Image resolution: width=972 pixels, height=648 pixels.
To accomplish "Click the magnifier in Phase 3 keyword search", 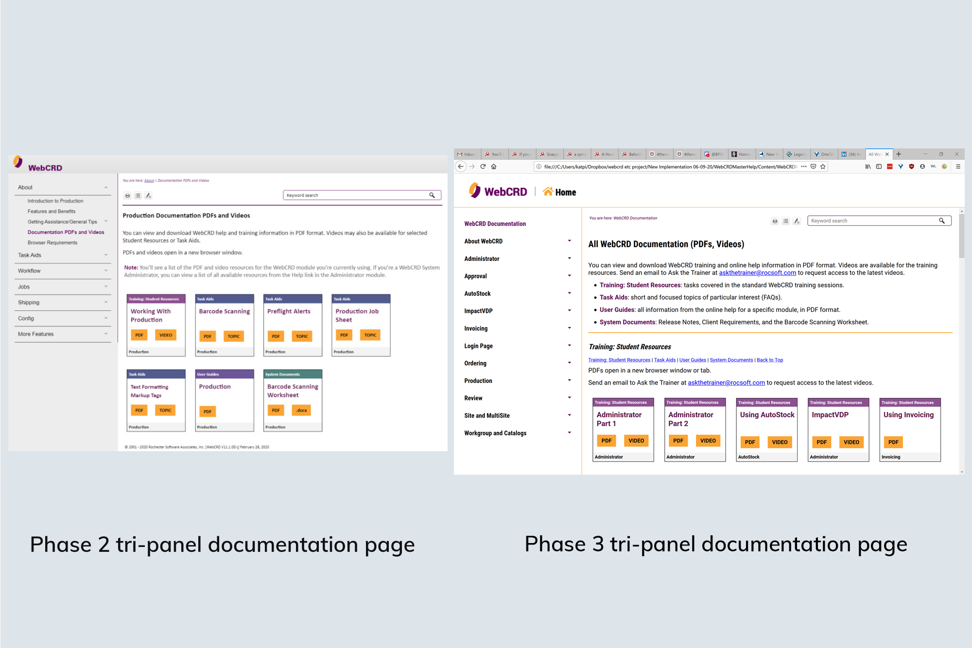I will (941, 221).
